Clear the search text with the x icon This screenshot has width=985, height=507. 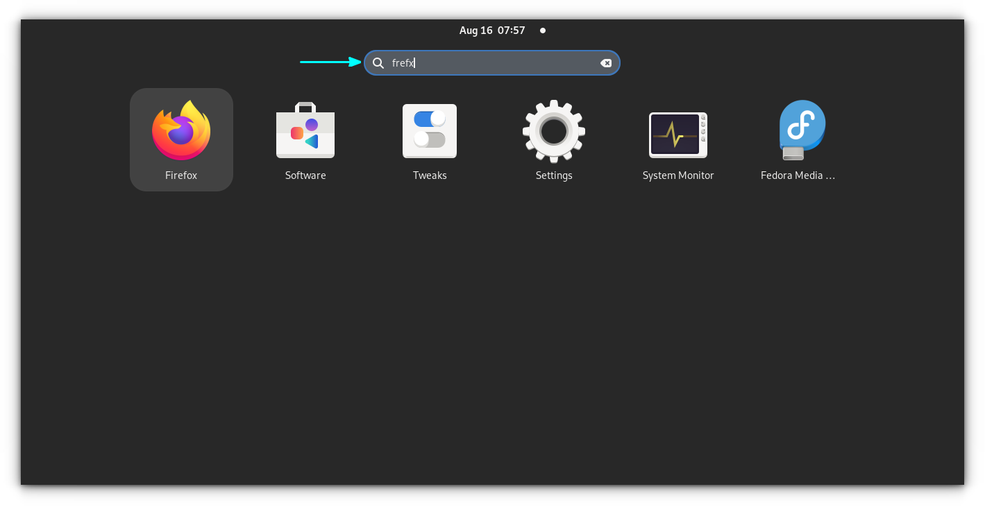point(606,62)
